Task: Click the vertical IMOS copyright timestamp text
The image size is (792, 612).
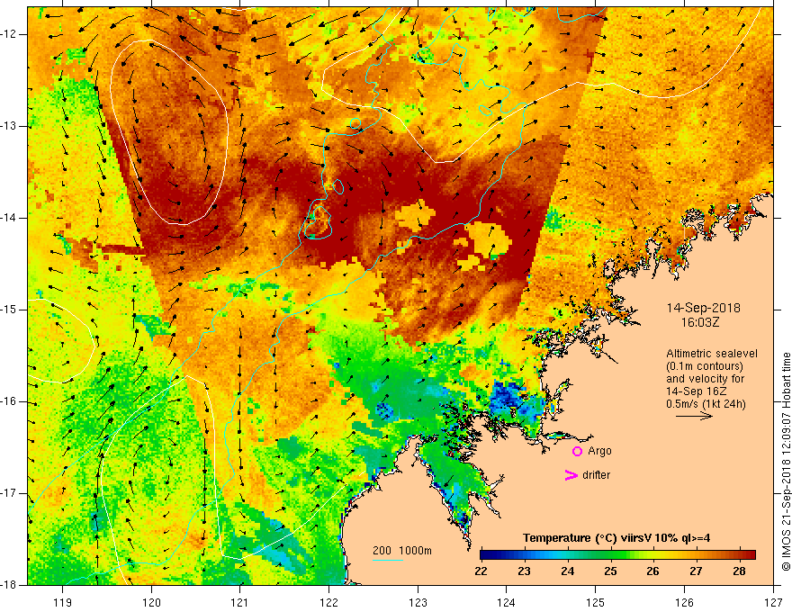Action: click(x=786, y=462)
